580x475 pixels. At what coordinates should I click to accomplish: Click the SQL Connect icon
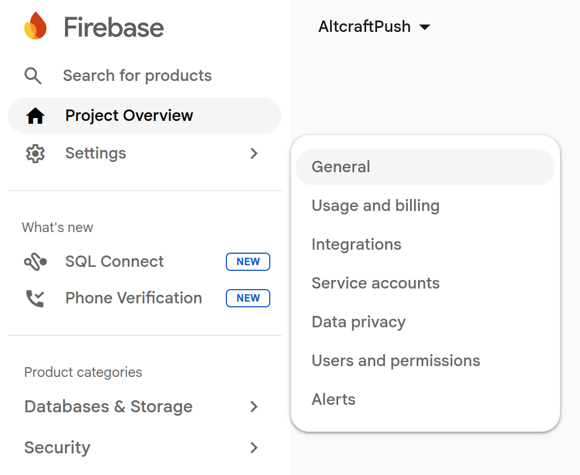[35, 262]
